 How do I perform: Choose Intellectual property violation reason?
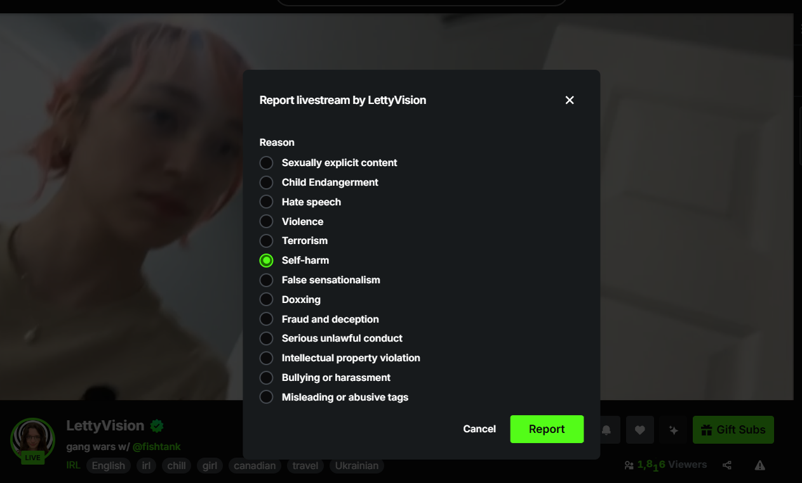(x=266, y=358)
